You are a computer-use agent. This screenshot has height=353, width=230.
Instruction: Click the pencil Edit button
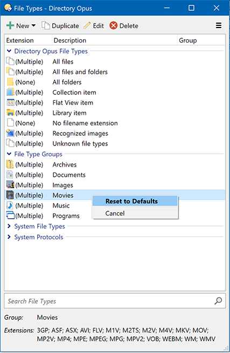pos(94,26)
